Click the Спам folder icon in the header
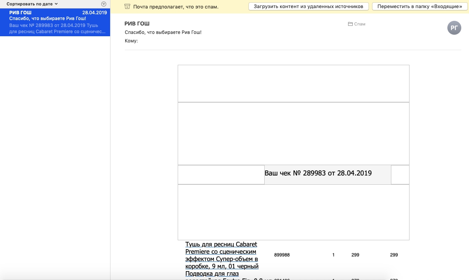The width and height of the screenshot is (469, 280). [x=350, y=24]
